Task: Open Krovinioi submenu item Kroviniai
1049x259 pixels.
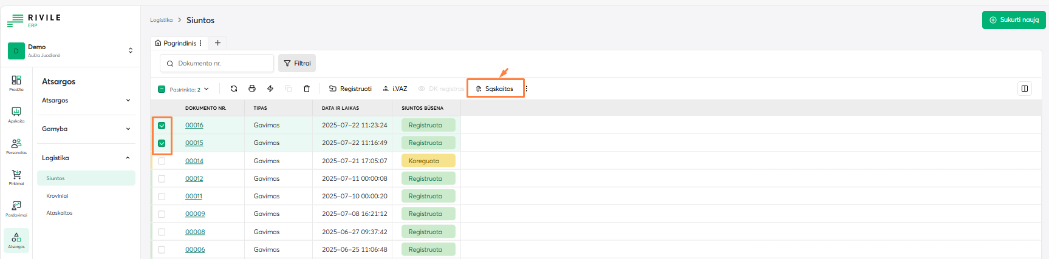Action: (x=58, y=196)
